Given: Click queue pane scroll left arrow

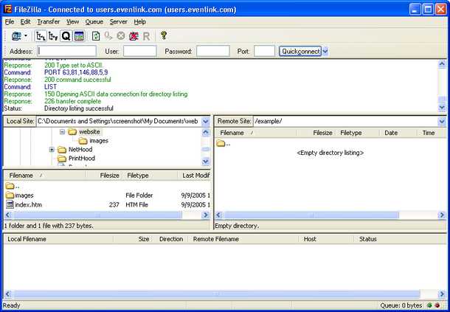Looking at the screenshot, I should (8, 294).
